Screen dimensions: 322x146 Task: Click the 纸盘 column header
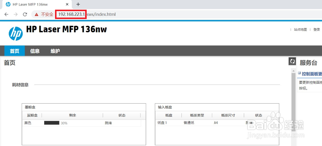pyautogui.click(x=169, y=115)
